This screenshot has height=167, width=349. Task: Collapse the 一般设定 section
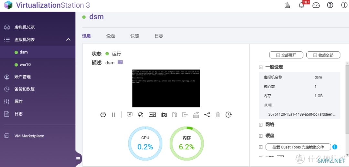[261, 67]
